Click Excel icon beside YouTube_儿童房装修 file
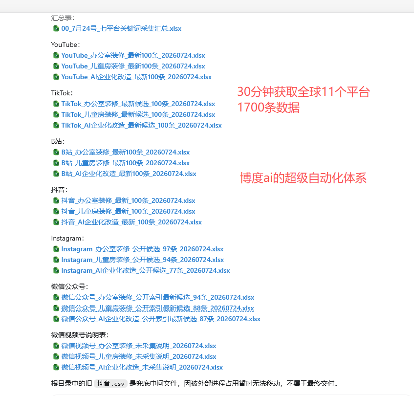Image resolution: width=414 pixels, height=396 pixels. click(56, 66)
